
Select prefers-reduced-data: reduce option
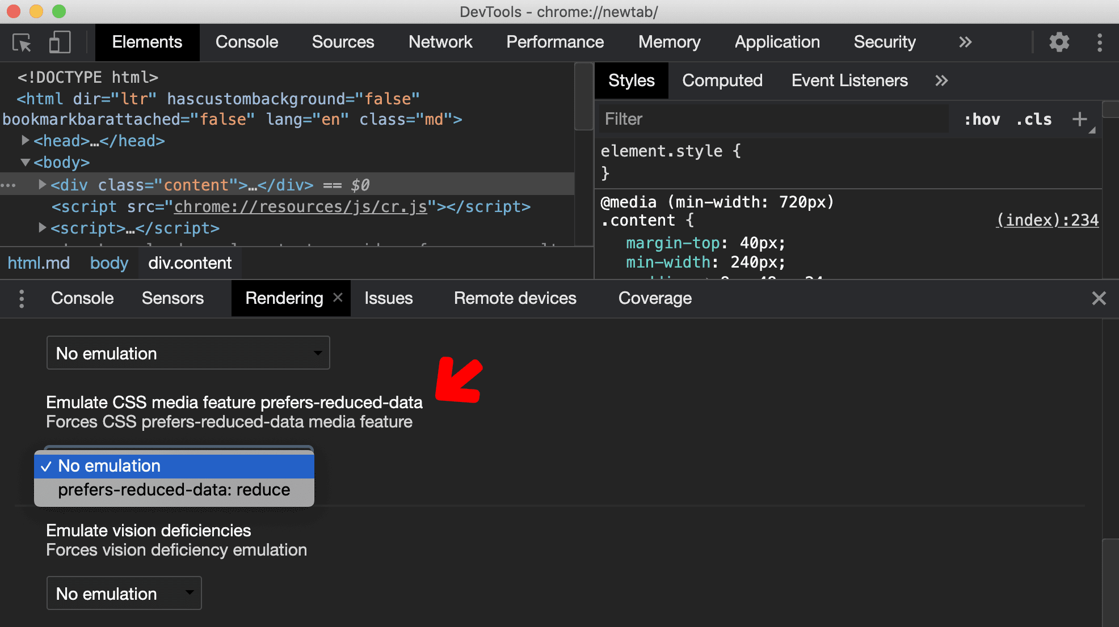[173, 490]
